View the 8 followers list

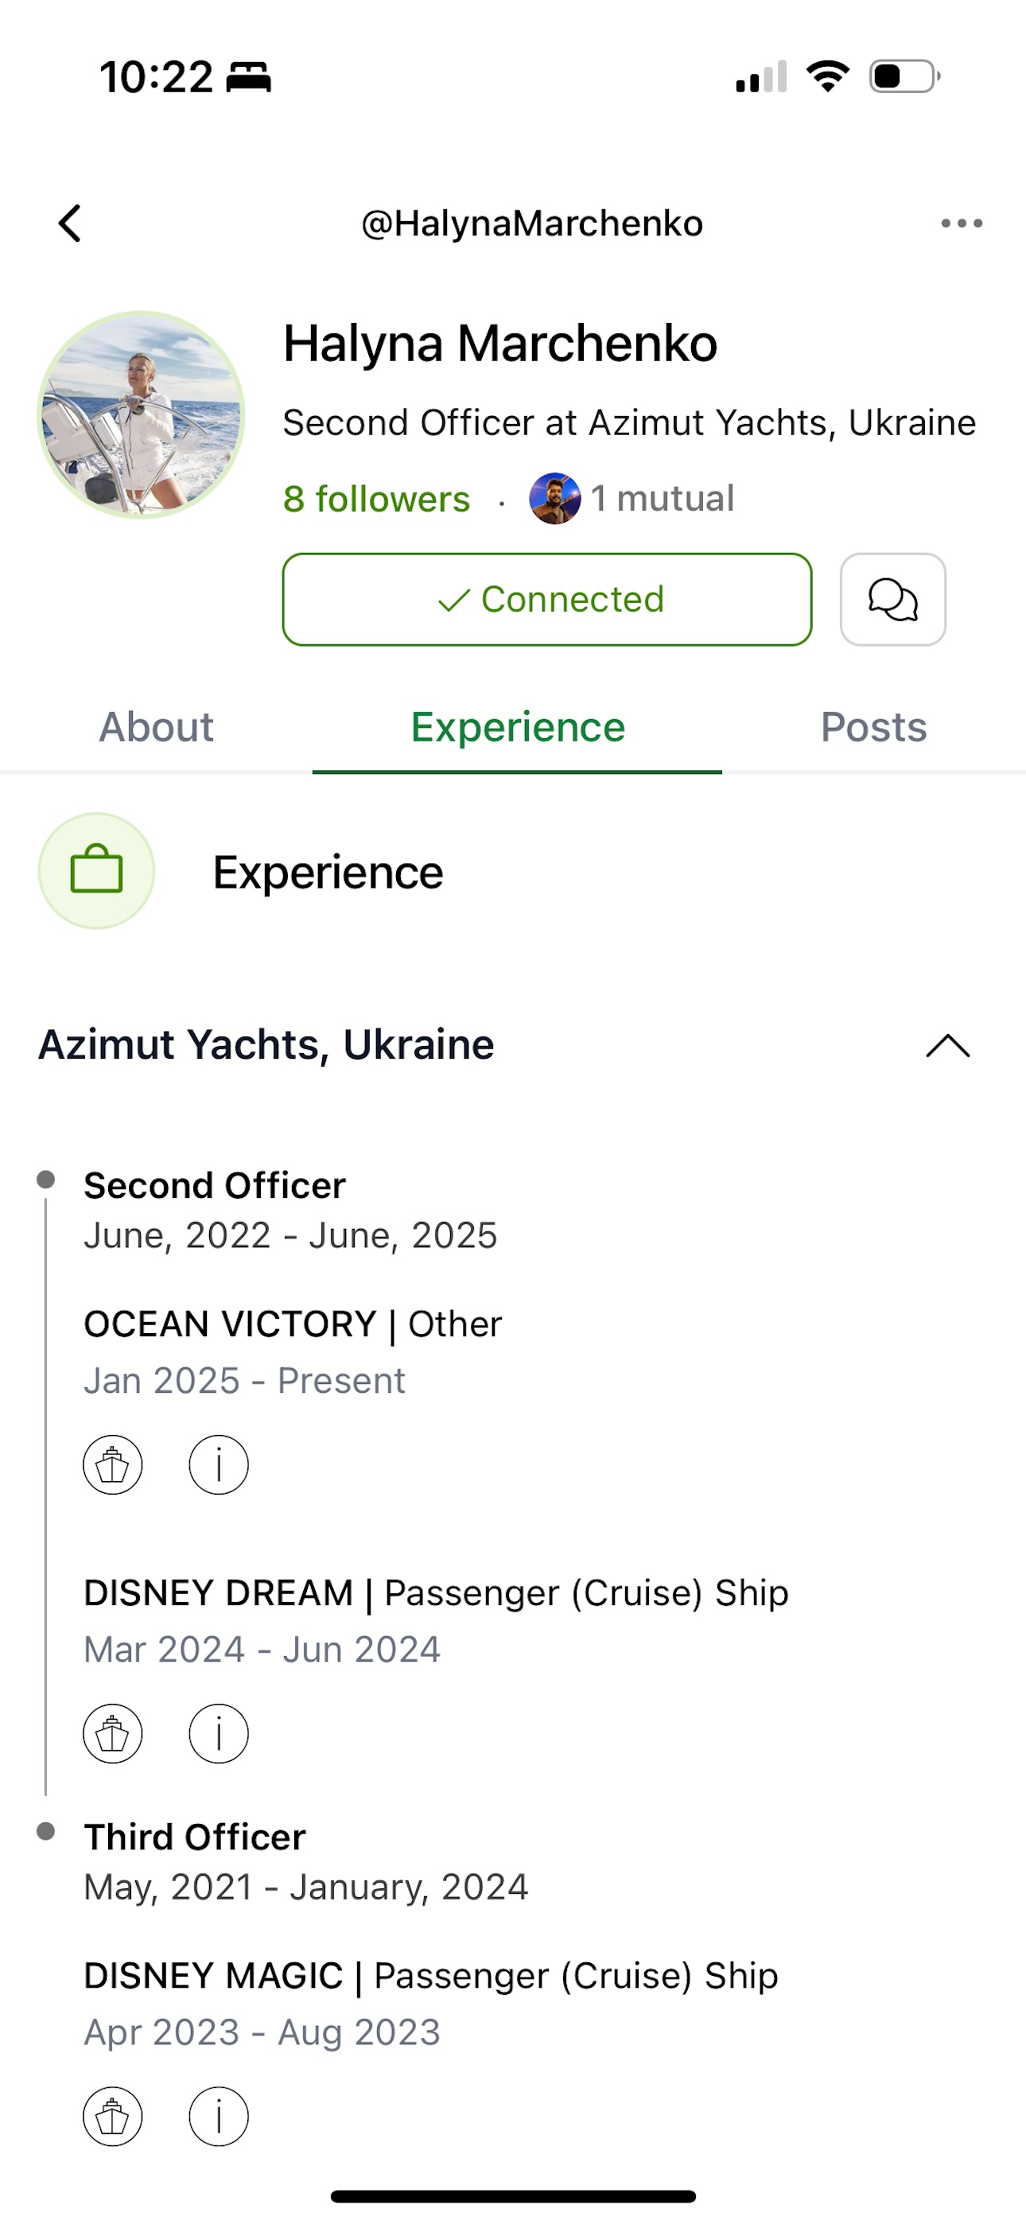pyautogui.click(x=376, y=499)
